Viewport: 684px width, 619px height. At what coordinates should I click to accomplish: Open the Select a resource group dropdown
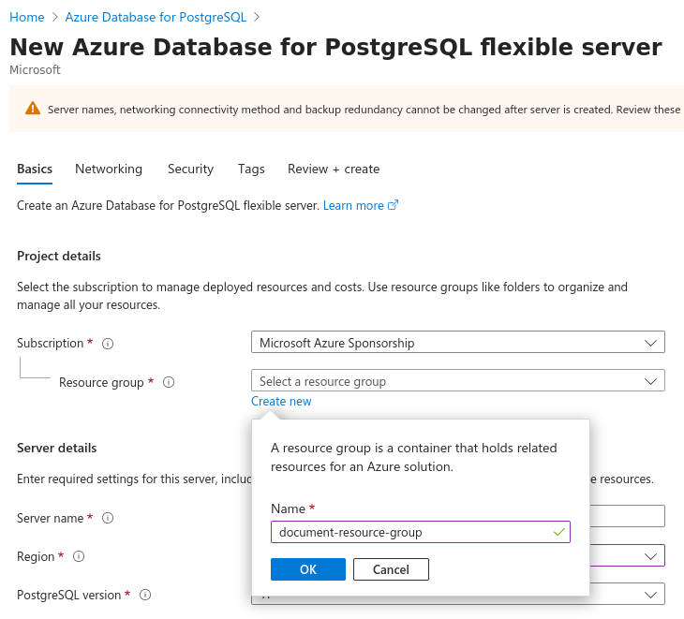click(458, 380)
